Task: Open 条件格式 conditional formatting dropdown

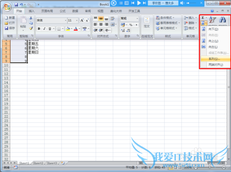Action: [165, 18]
